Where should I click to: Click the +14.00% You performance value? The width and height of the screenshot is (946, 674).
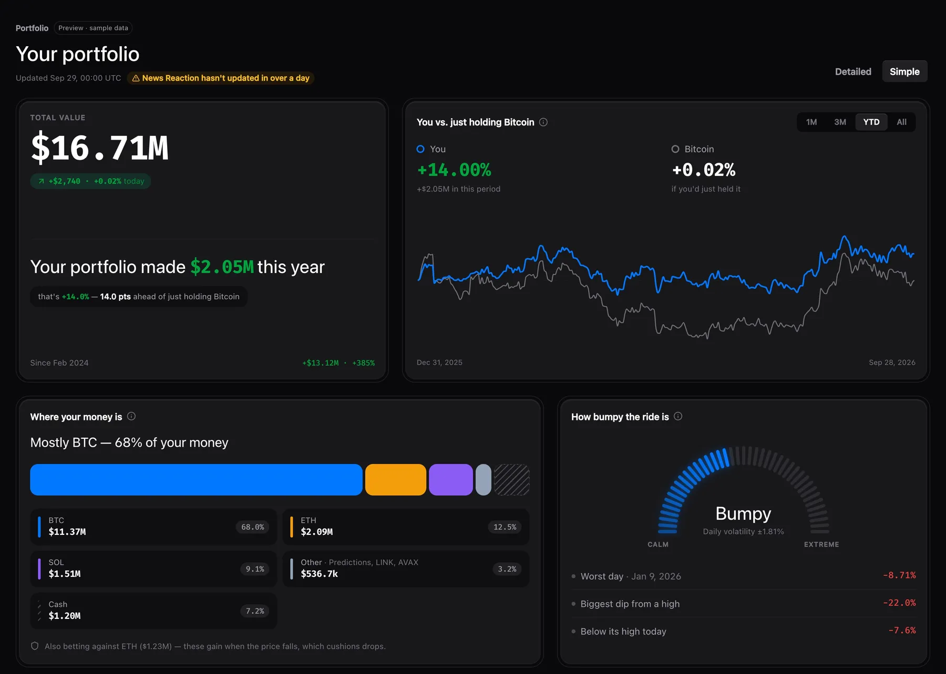point(454,170)
